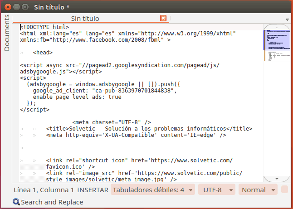Click the highlighted viewport in the overview map

coord(277,40)
